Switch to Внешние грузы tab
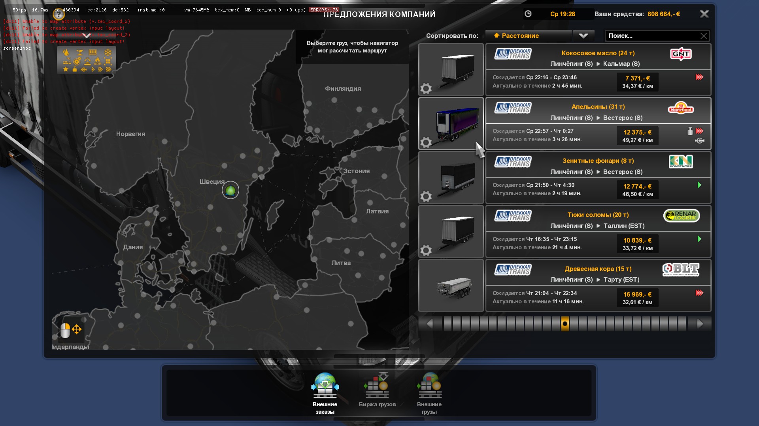 click(x=429, y=393)
